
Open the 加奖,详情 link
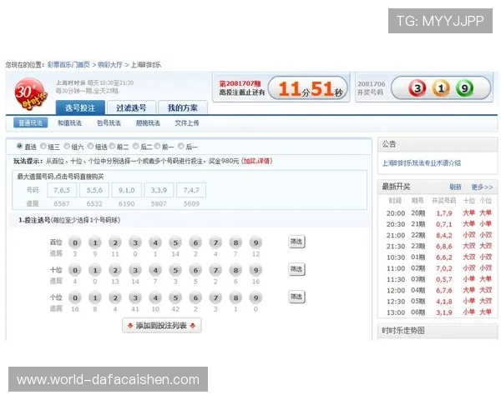coord(256,161)
